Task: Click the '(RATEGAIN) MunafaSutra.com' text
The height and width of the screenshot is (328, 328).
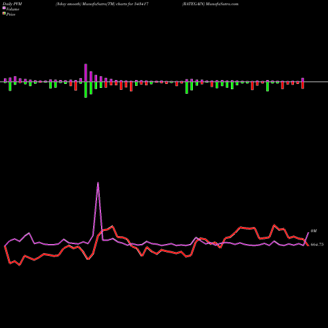Action: [210, 4]
